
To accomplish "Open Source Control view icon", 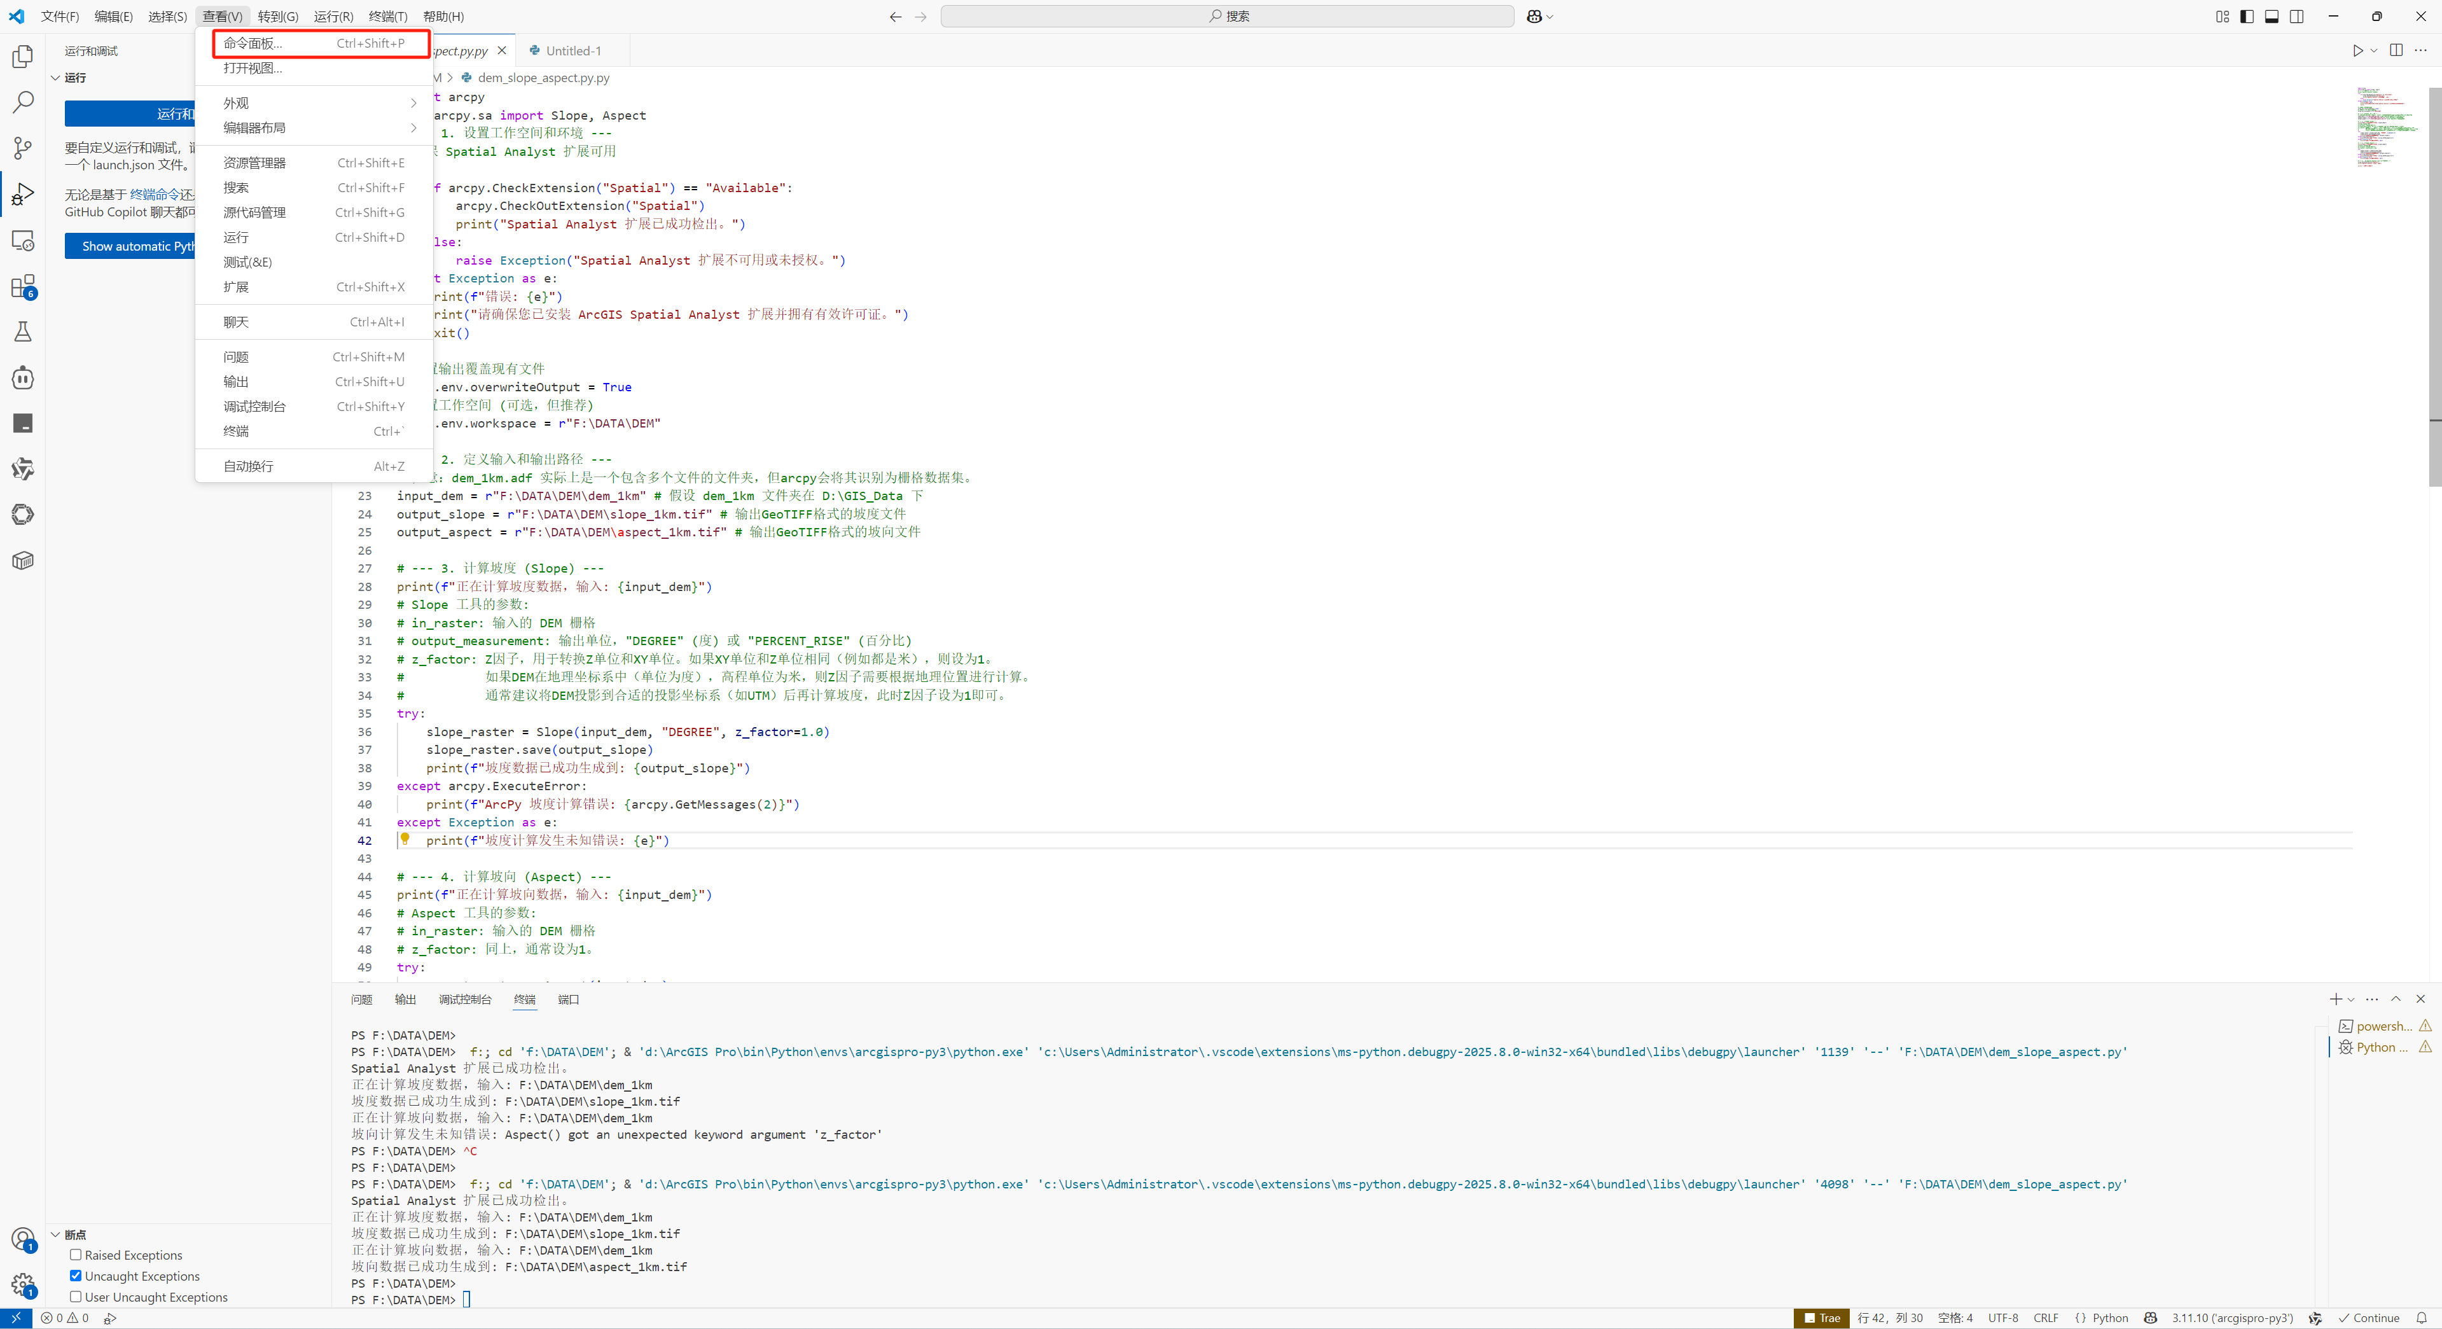I will (23, 148).
